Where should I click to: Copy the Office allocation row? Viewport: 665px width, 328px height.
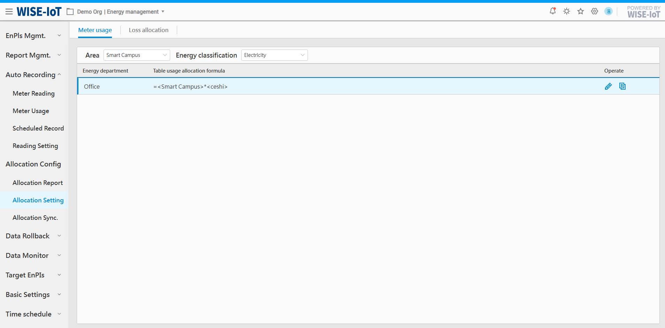point(622,86)
